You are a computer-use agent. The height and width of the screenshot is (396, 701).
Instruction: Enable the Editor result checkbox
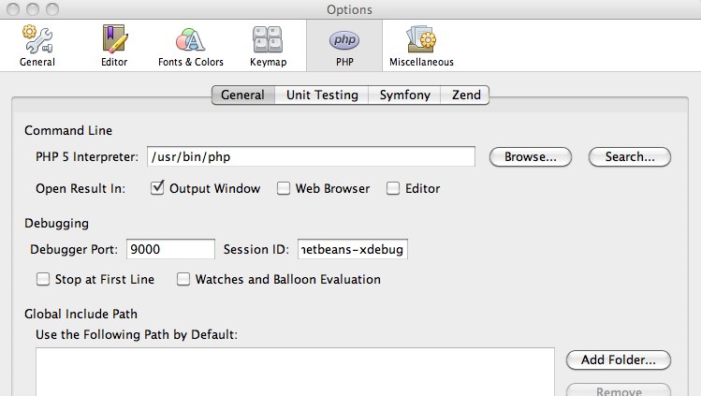pyautogui.click(x=393, y=188)
